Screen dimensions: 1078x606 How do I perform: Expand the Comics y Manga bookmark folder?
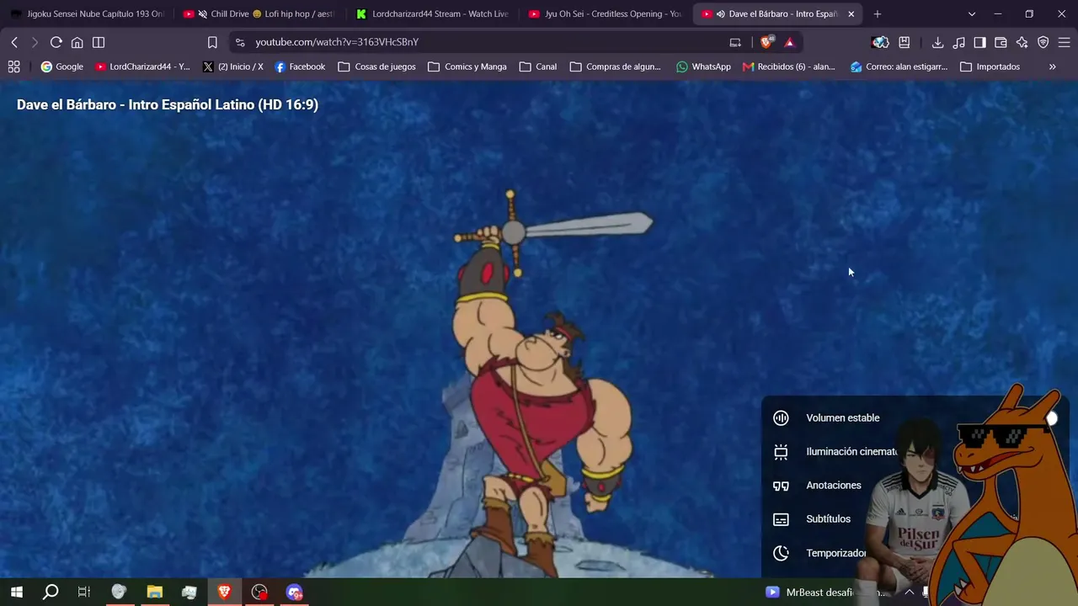pos(467,66)
